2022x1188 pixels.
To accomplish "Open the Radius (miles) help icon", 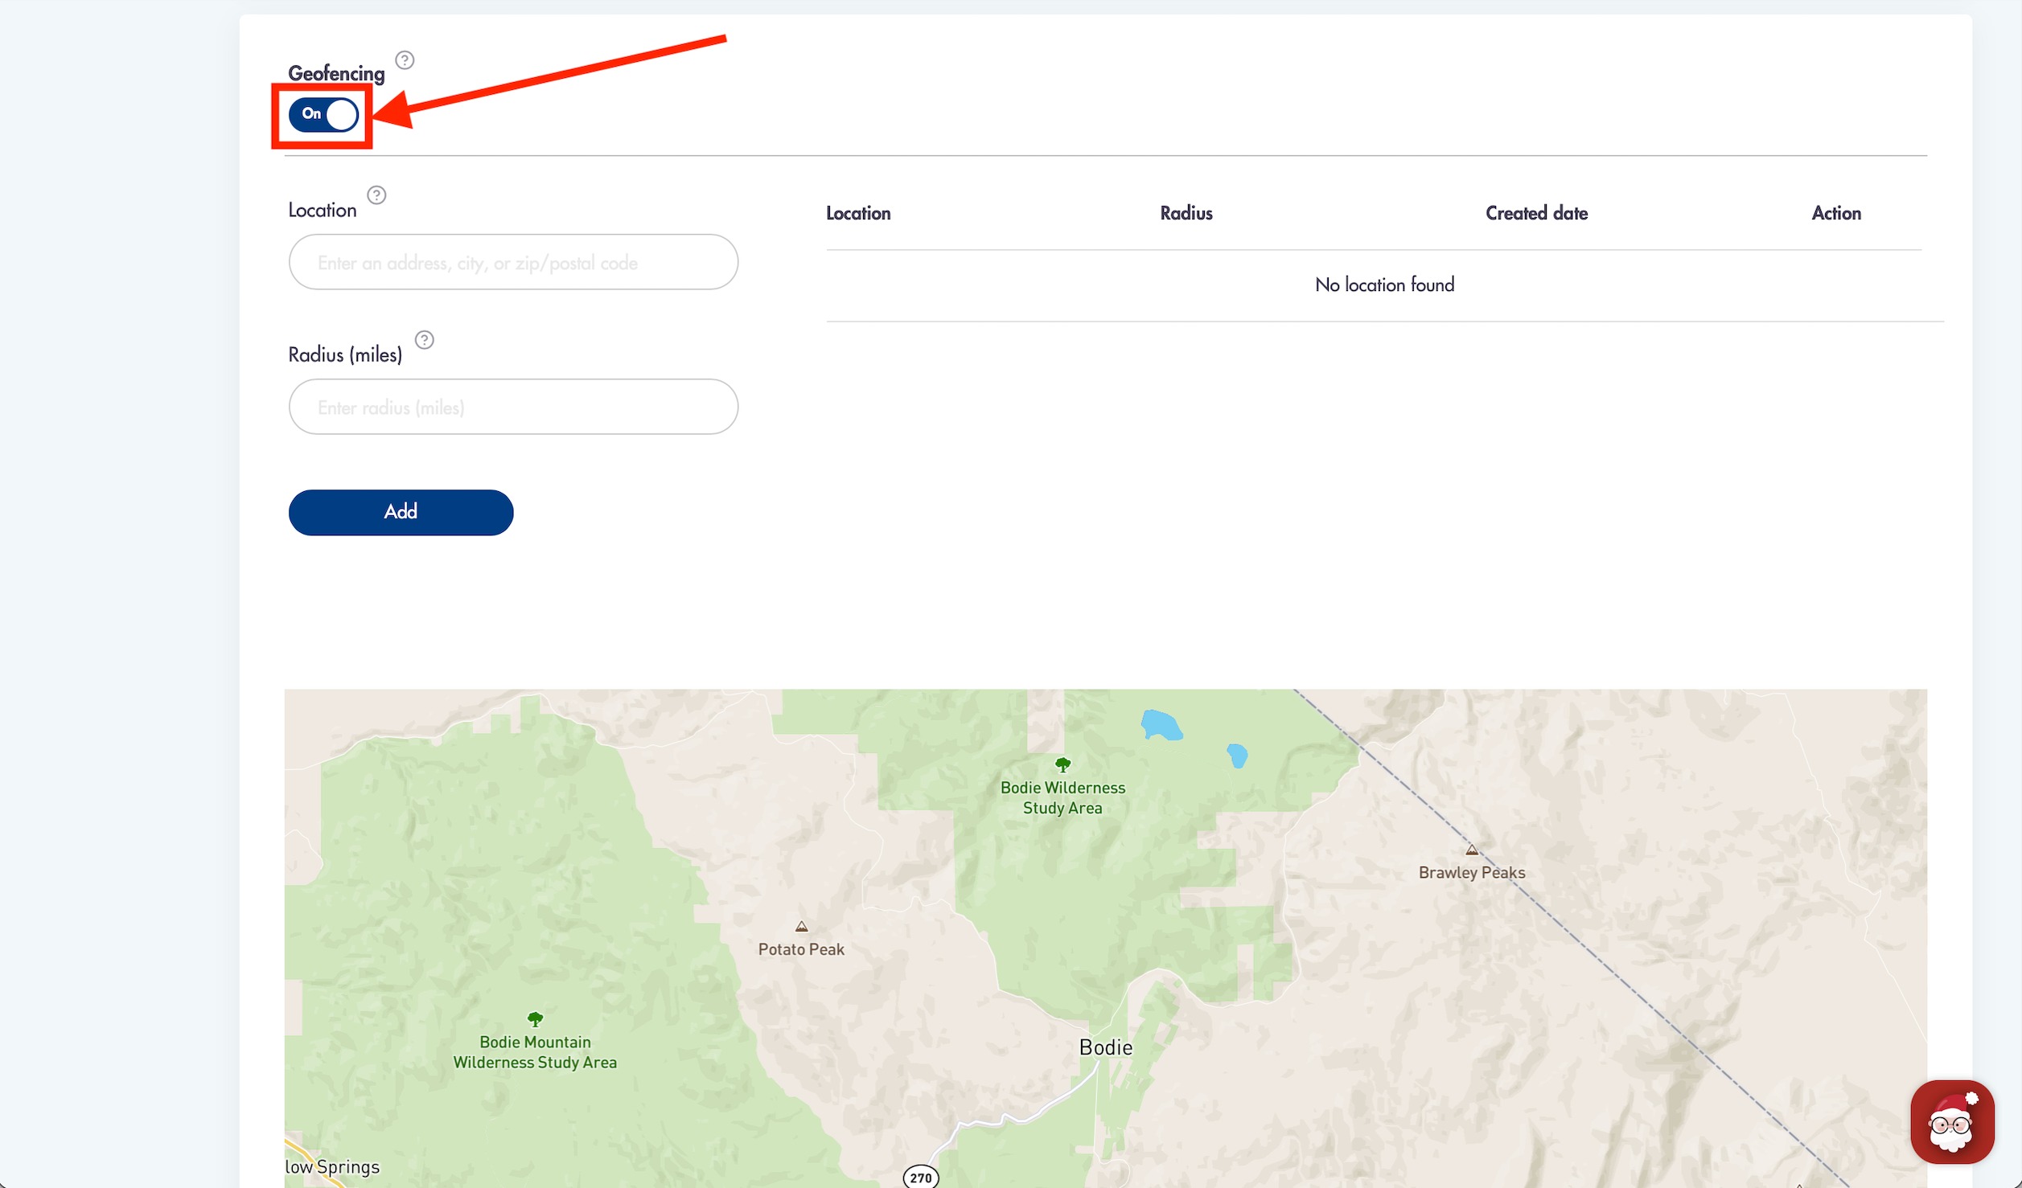I will [424, 340].
